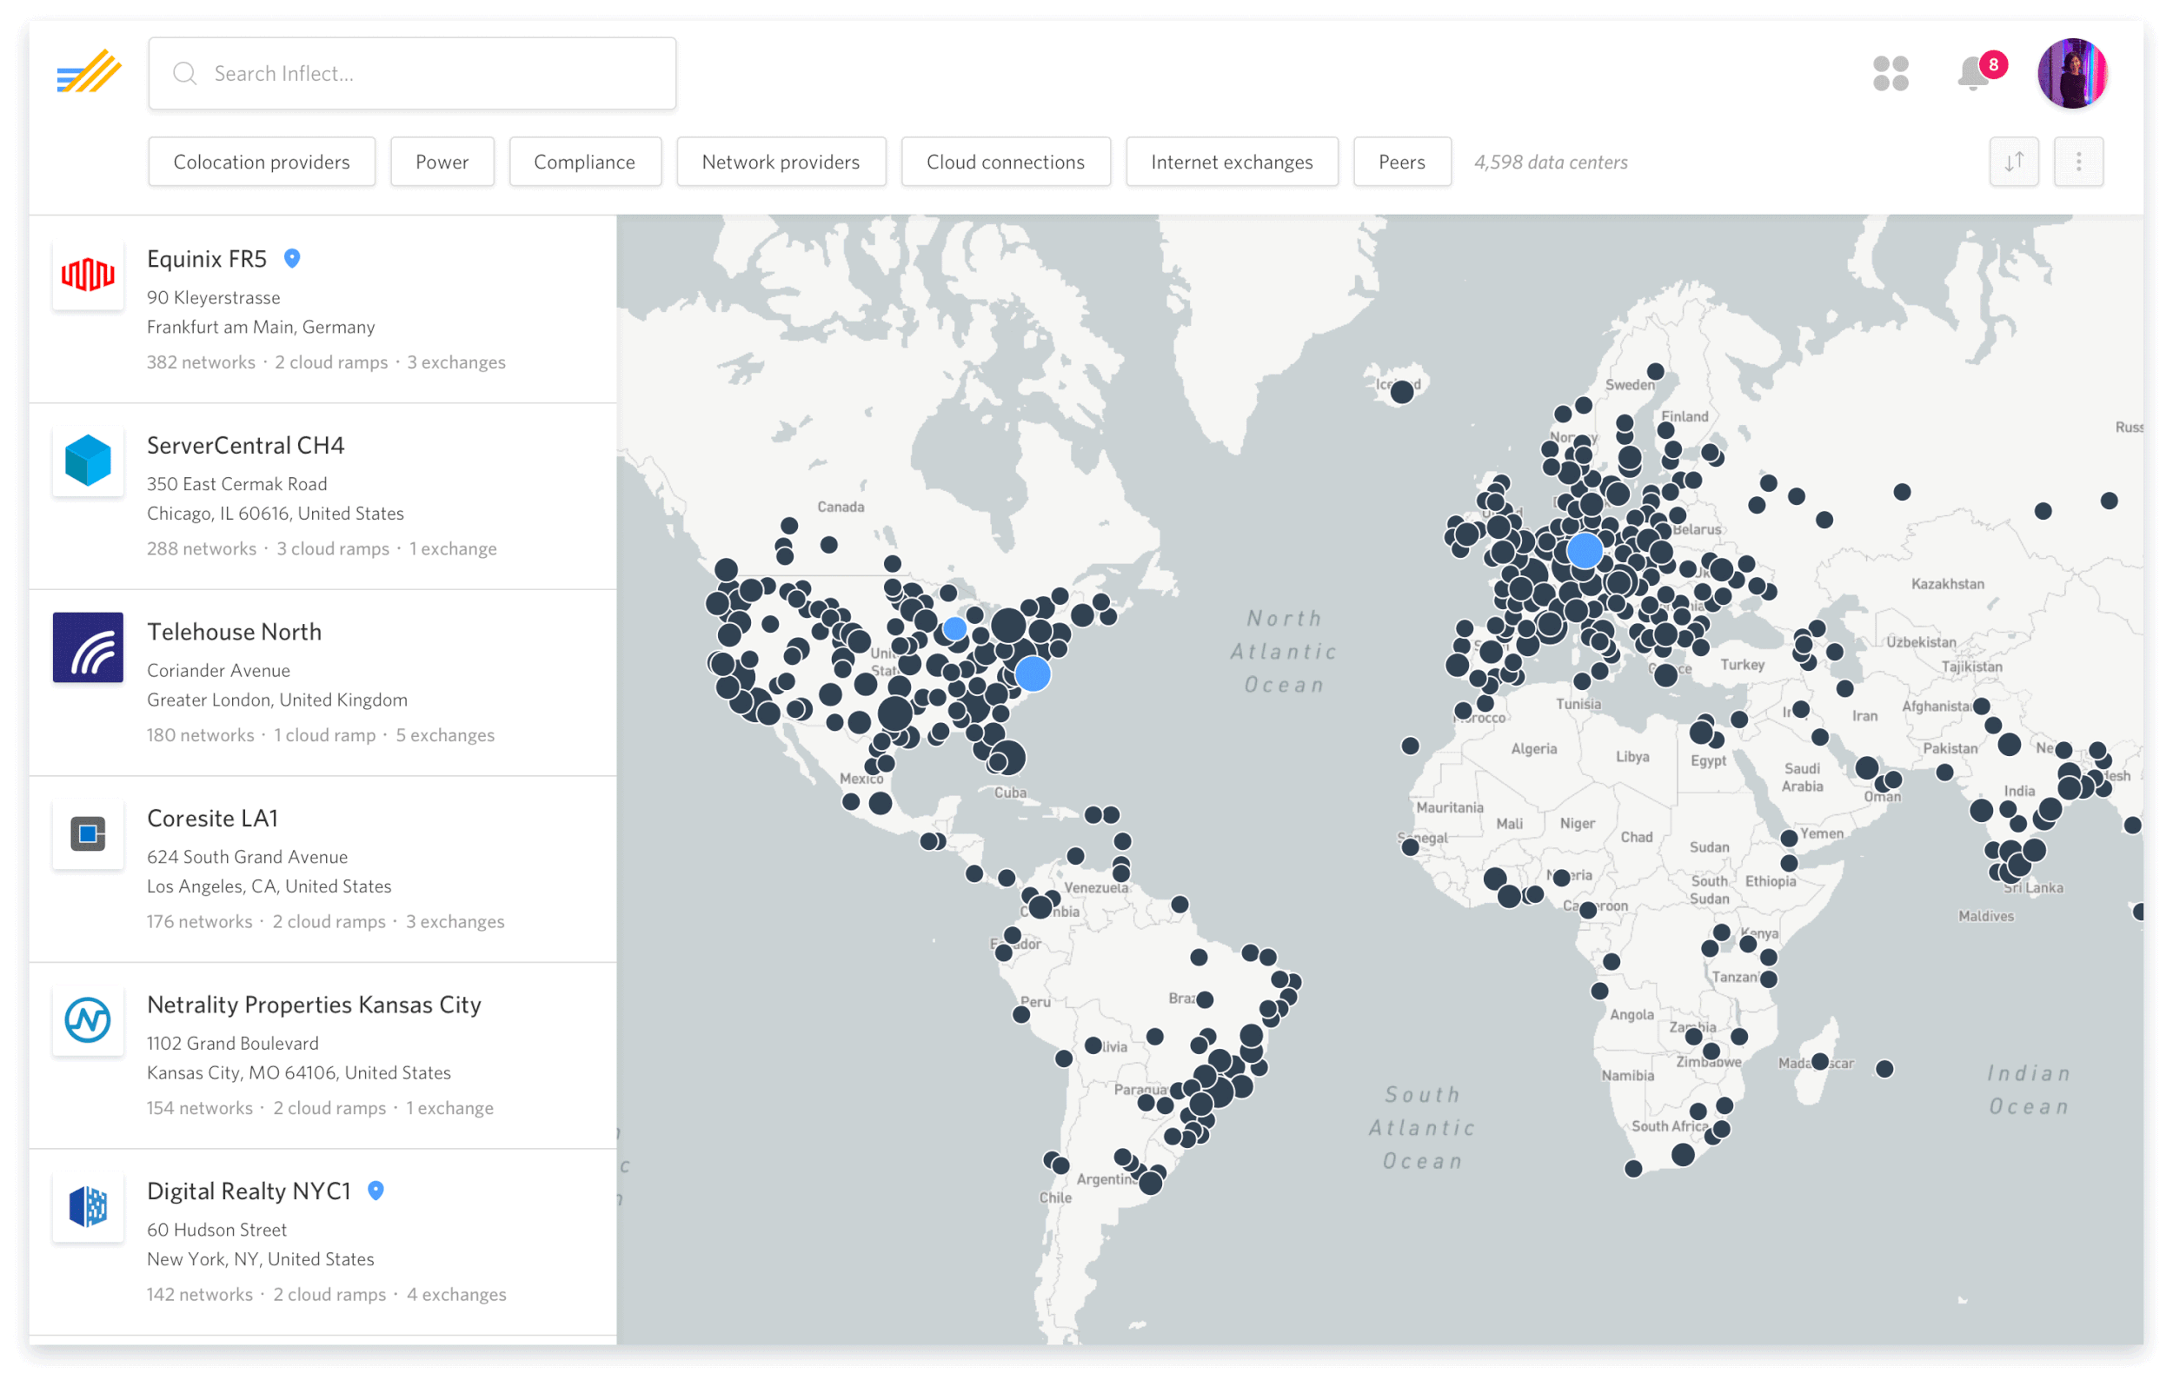Click '4 exchanges' in Digital Realty row
The height and width of the screenshot is (1380, 2173).
point(456,1294)
